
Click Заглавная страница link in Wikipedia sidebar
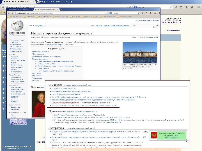(17, 40)
